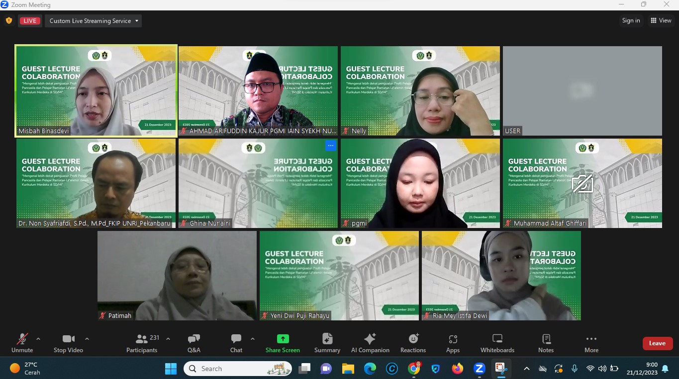Open the Apps panel

(x=453, y=343)
